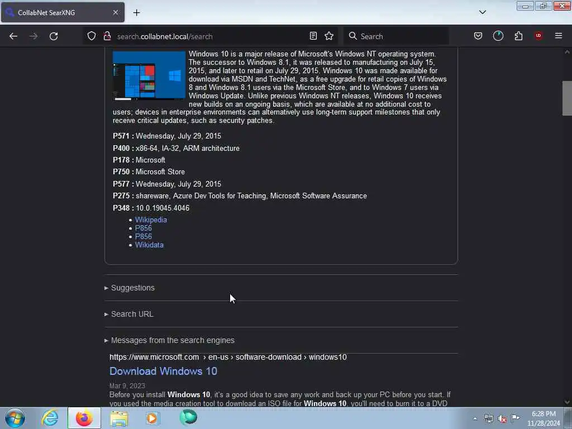Go back to the previous page
572x429 pixels.
(x=13, y=36)
